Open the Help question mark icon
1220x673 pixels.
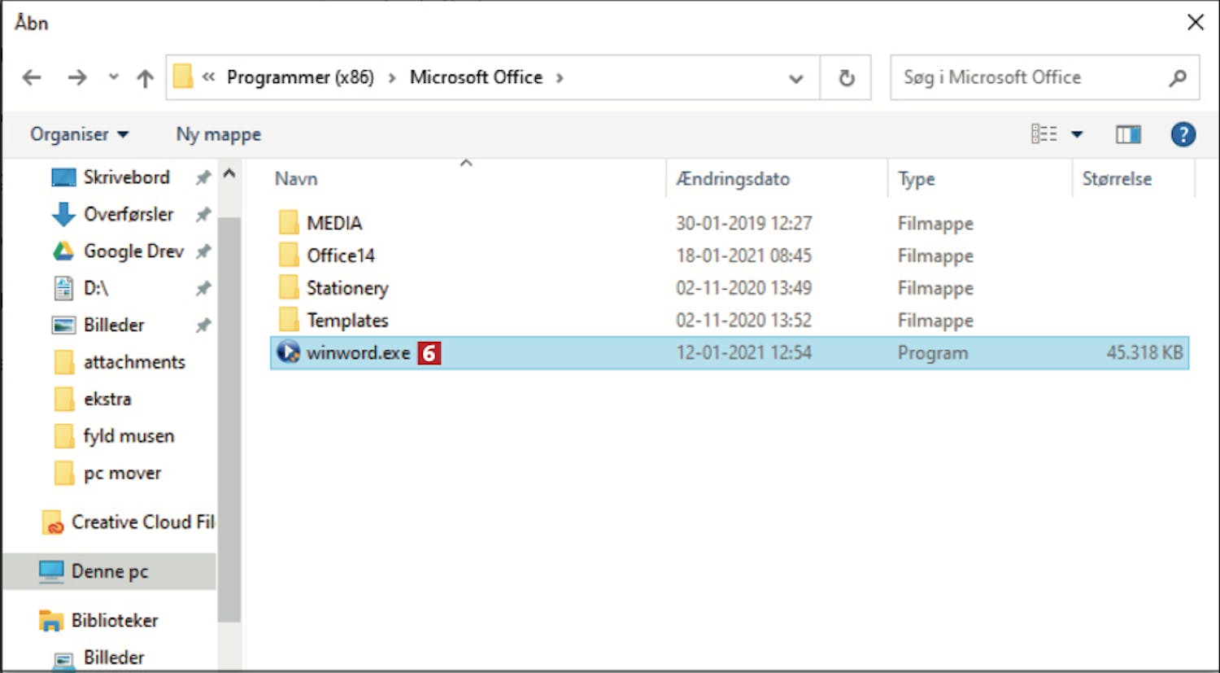1183,134
